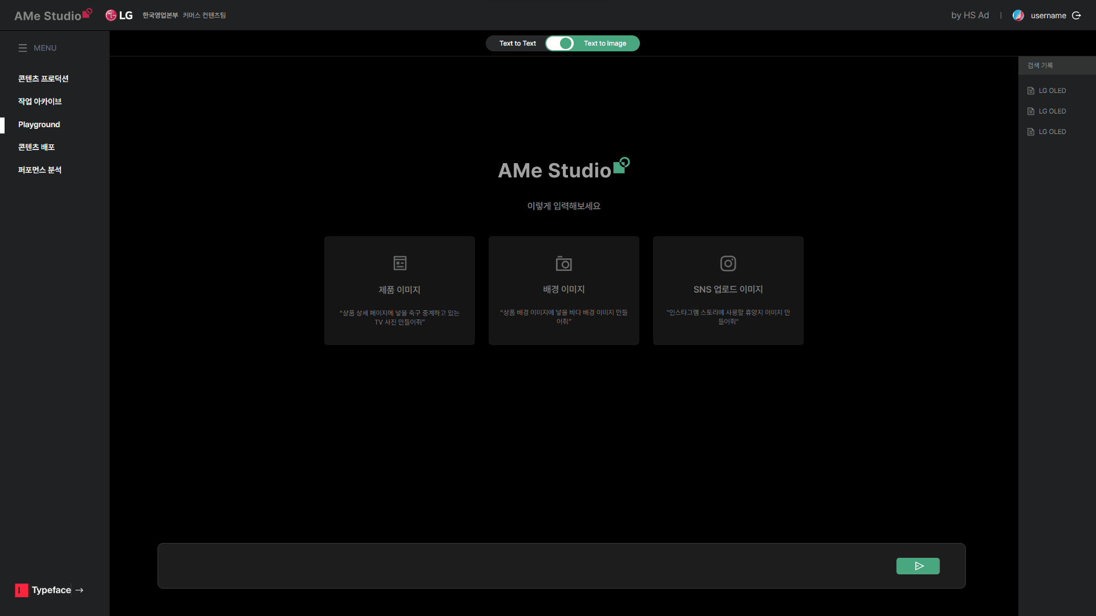
Task: Select the Text to Image label
Action: pyautogui.click(x=605, y=43)
